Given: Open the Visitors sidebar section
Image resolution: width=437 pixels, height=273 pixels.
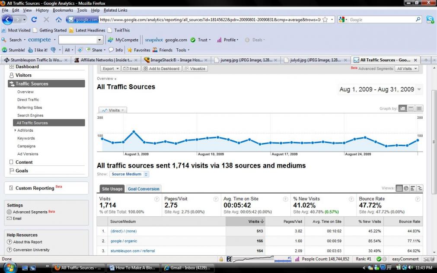Looking at the screenshot, I should pos(23,75).
